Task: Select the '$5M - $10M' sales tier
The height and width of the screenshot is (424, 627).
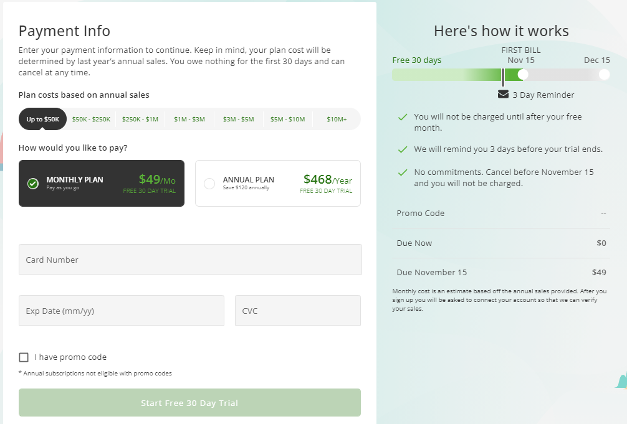Action: pos(287,118)
